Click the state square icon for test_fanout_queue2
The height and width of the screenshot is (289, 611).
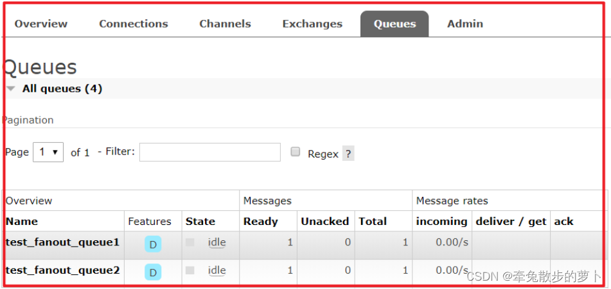pyautogui.click(x=190, y=270)
